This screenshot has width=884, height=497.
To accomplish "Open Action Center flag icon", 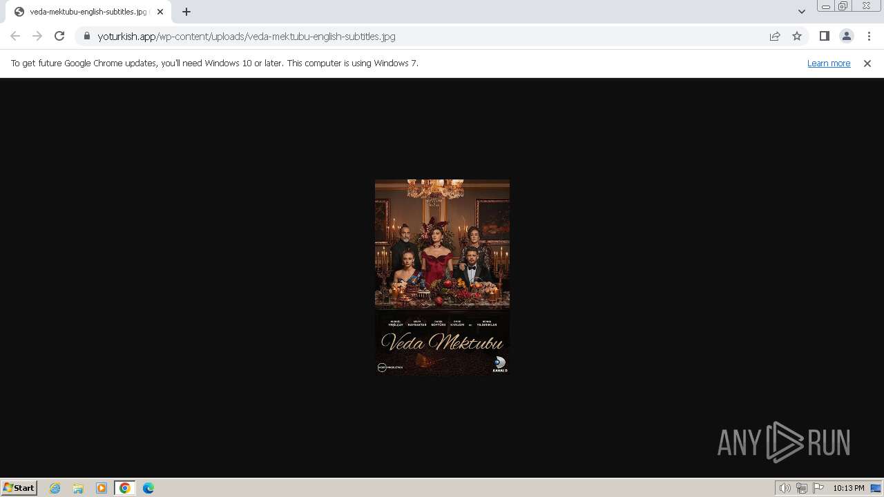I will click(818, 488).
